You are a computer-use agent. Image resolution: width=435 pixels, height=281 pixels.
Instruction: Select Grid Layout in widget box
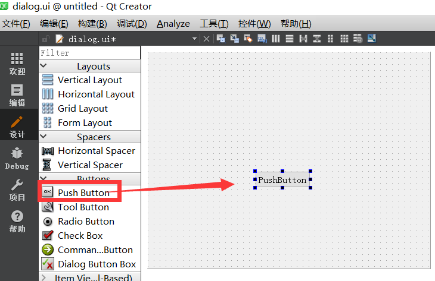(90, 108)
